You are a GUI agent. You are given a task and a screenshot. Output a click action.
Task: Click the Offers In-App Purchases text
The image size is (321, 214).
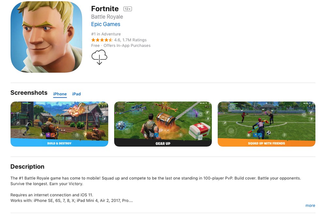pos(127,45)
